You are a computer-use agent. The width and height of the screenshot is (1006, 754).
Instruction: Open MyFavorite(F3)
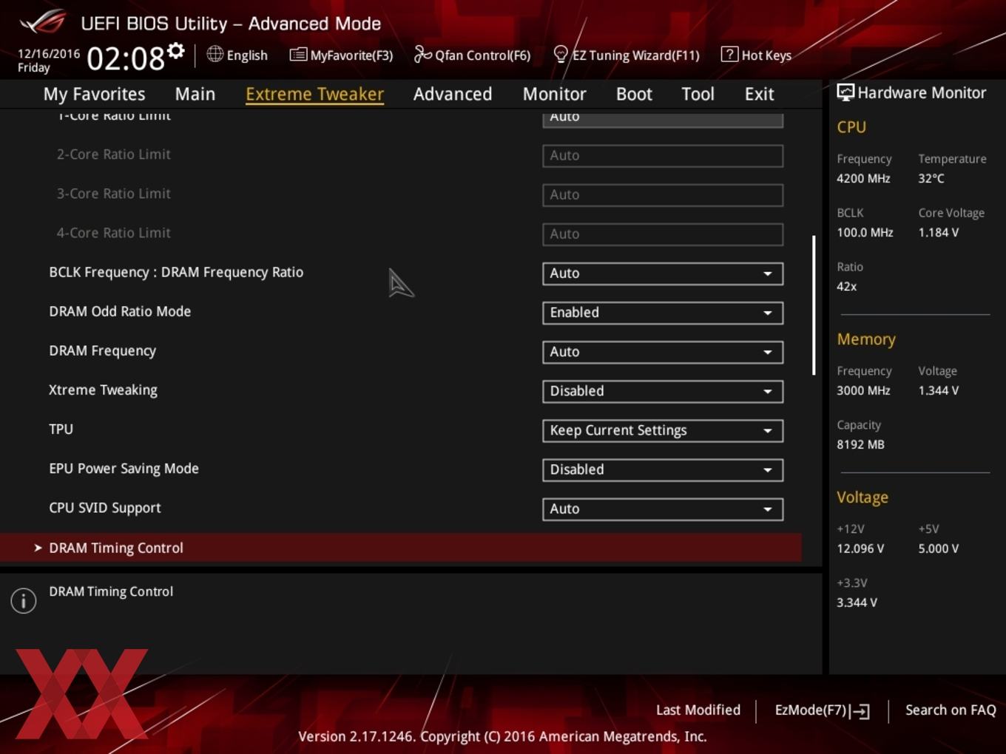click(x=342, y=55)
